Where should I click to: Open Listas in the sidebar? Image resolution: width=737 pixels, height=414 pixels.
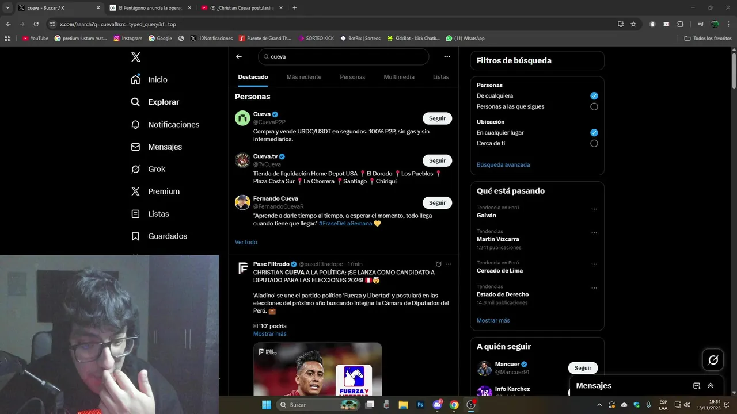point(150,213)
